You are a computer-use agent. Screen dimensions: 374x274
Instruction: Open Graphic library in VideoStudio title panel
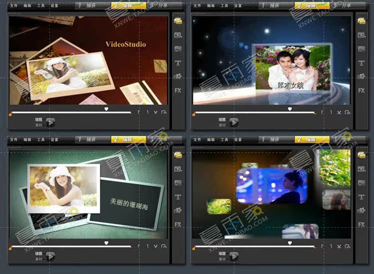178,77
